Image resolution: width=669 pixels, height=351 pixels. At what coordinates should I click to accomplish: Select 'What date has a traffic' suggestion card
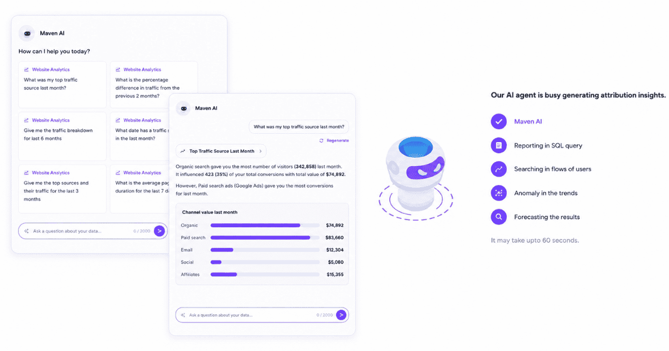click(139, 136)
